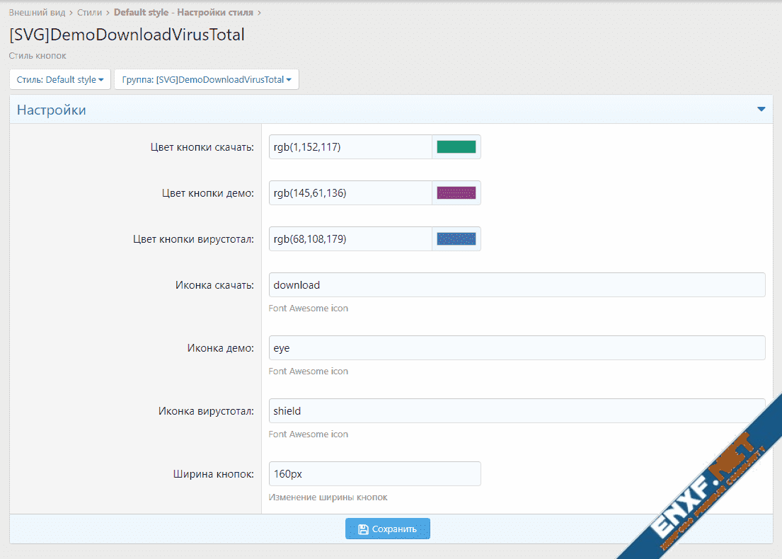Go to Внешний вид breadcrumb link

37,13
